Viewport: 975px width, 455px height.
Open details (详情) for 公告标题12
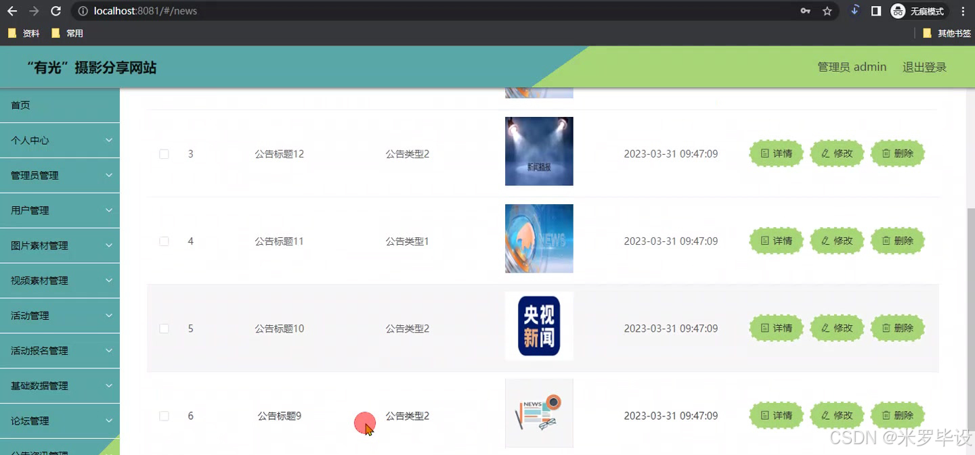click(776, 153)
